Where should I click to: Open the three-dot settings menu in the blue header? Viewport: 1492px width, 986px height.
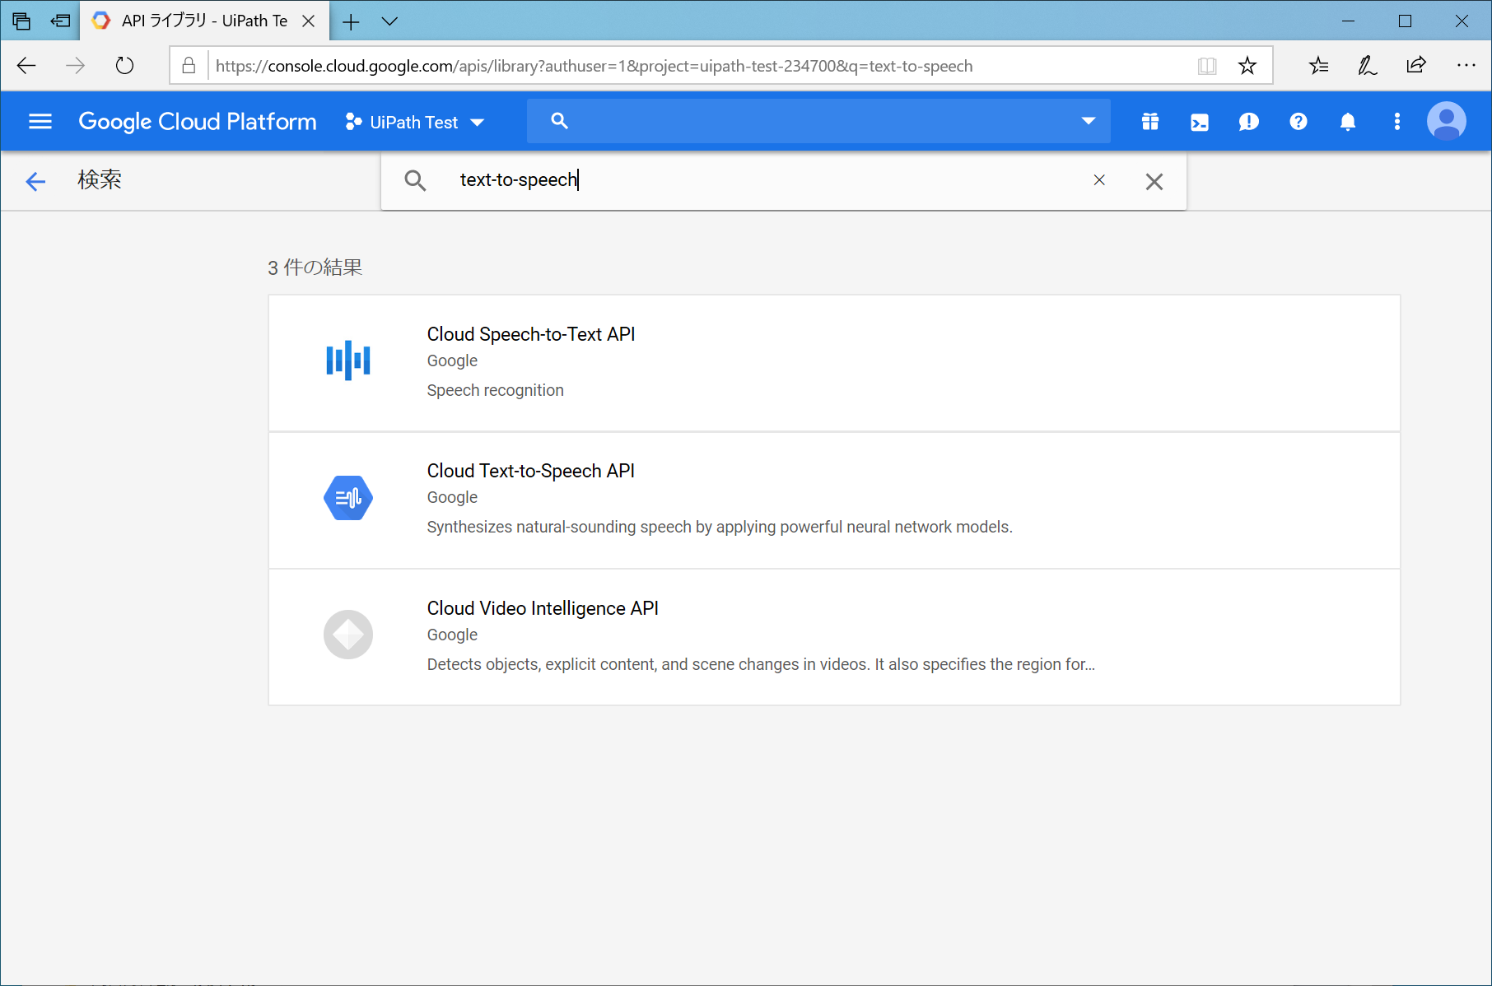pos(1397,122)
